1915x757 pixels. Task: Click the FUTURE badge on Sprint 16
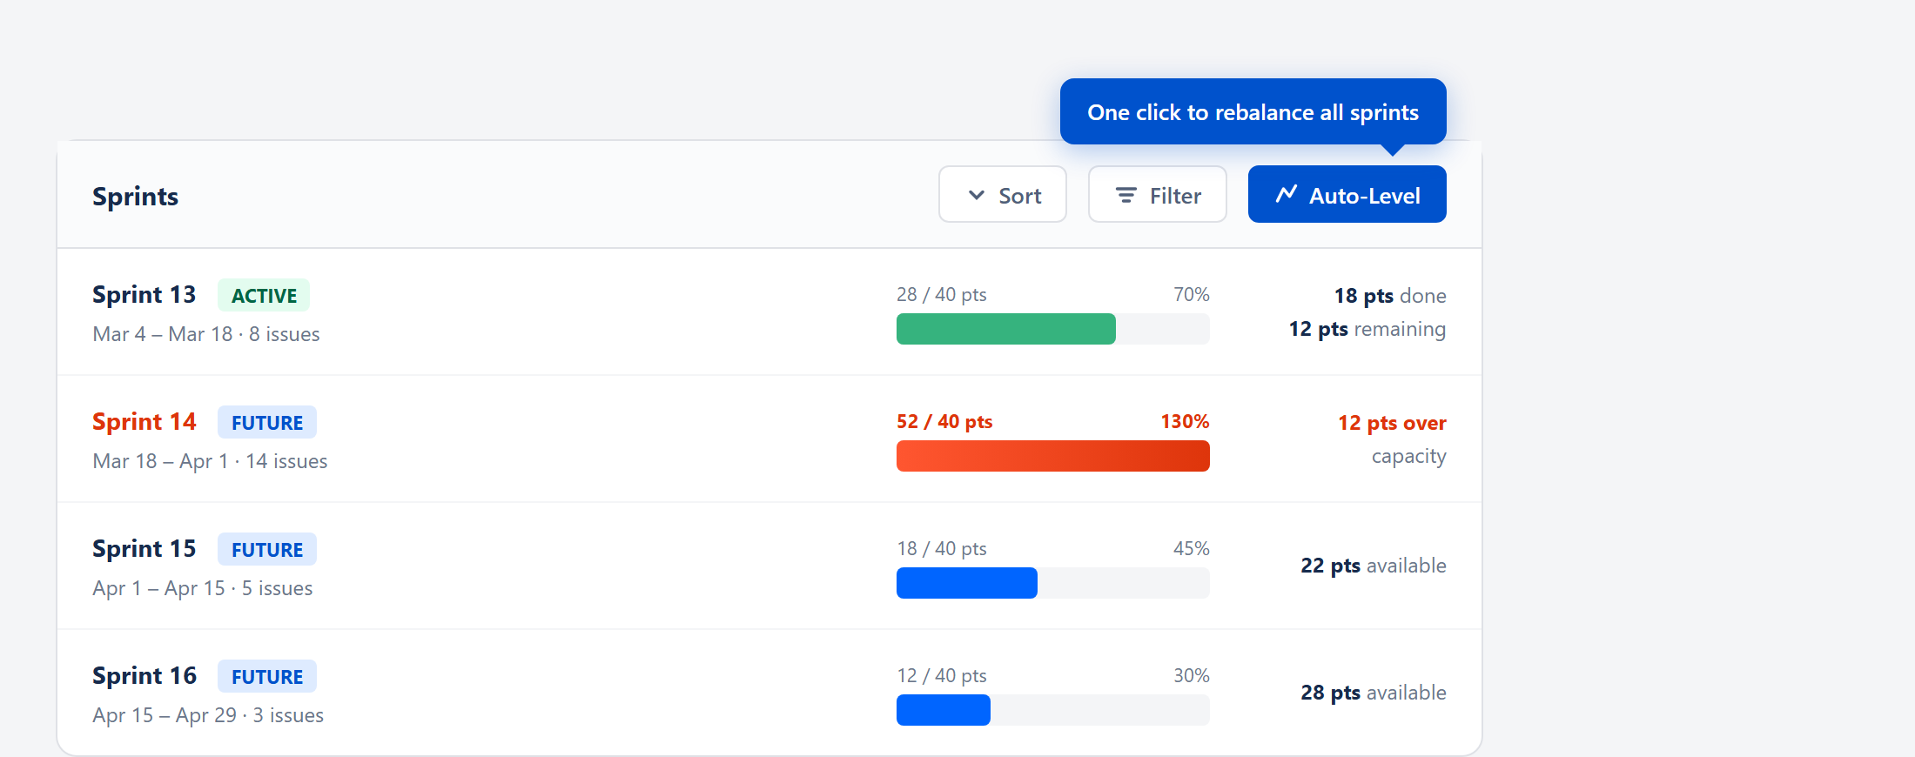[266, 677]
